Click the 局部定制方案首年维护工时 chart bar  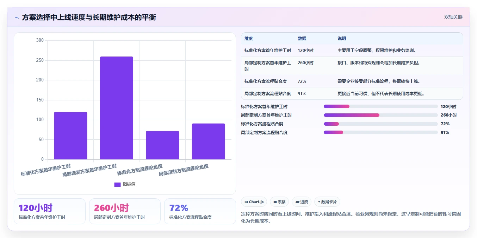coord(117,108)
